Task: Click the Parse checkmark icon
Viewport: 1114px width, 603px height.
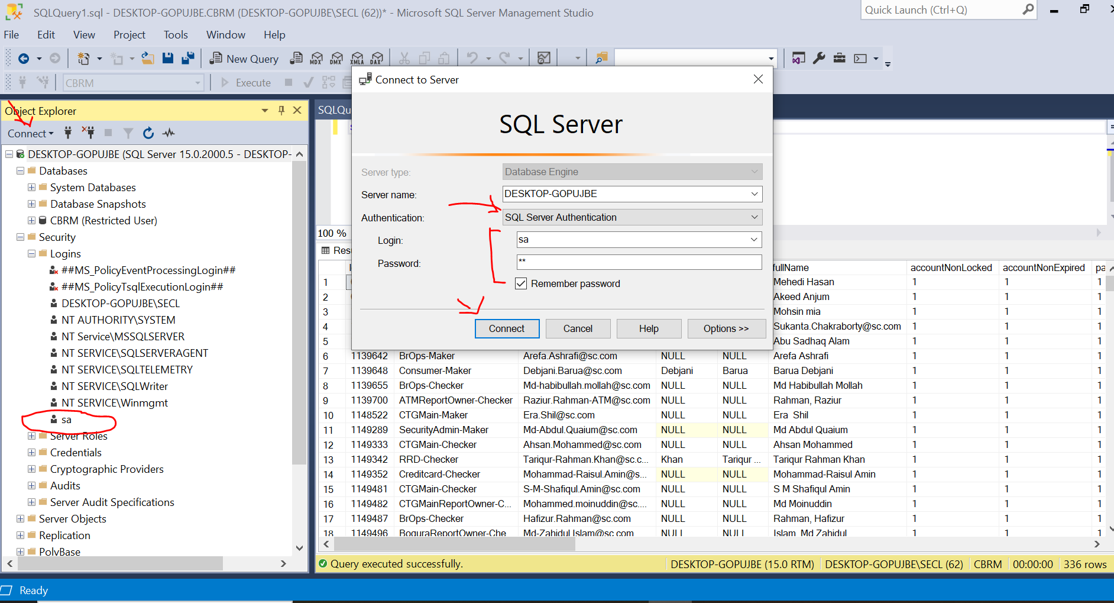Action: pos(308,83)
